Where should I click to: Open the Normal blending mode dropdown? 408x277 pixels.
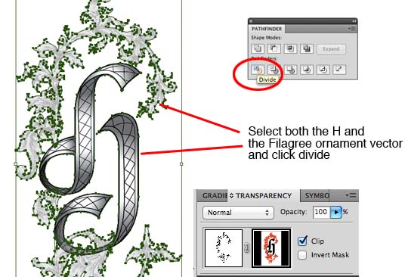tap(238, 213)
